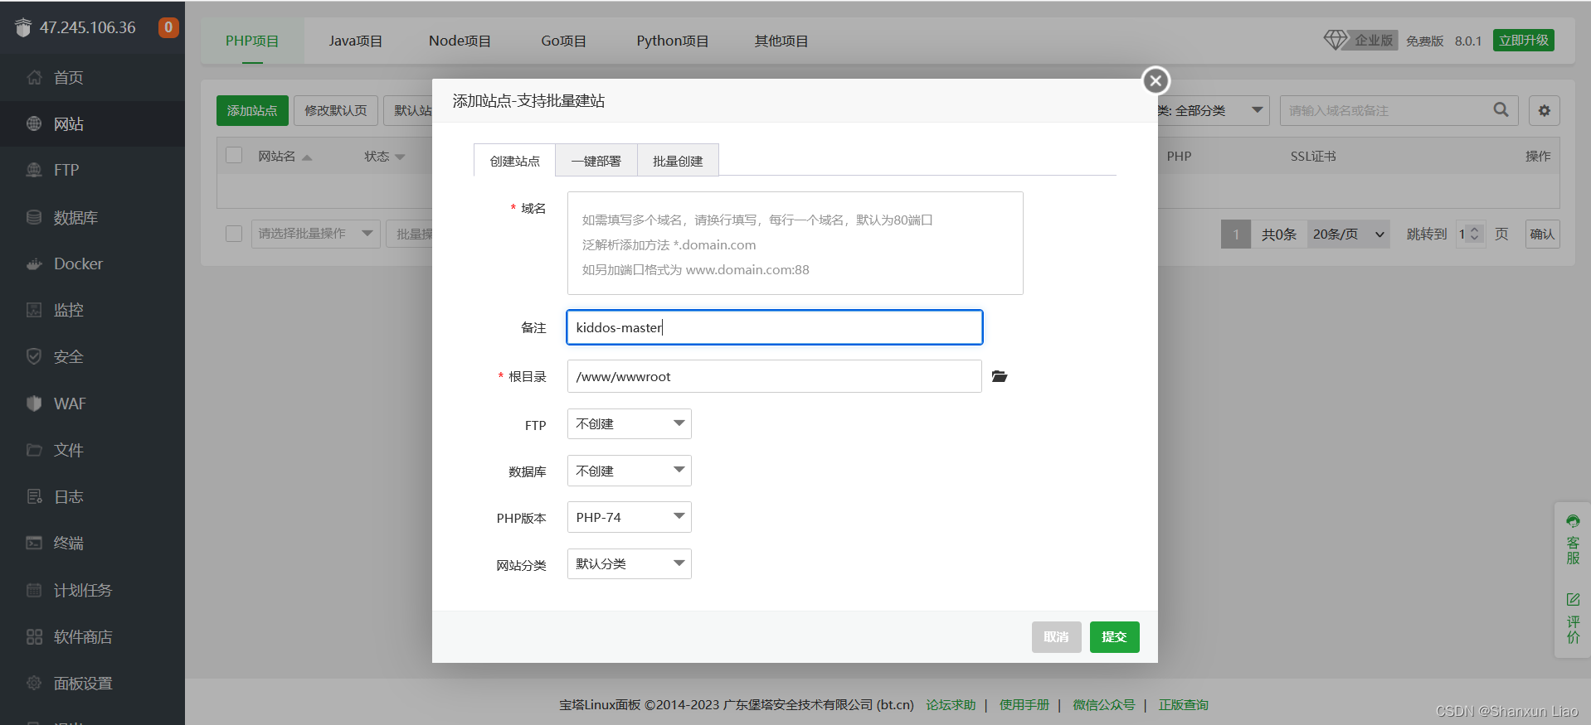Click the WAF shield icon

click(34, 404)
